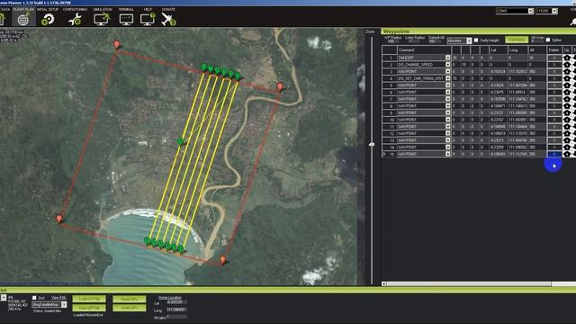Click Up arrow icon for row 1 TAKEOFF
Viewport: 576px width, 324px height.
[x=567, y=58]
